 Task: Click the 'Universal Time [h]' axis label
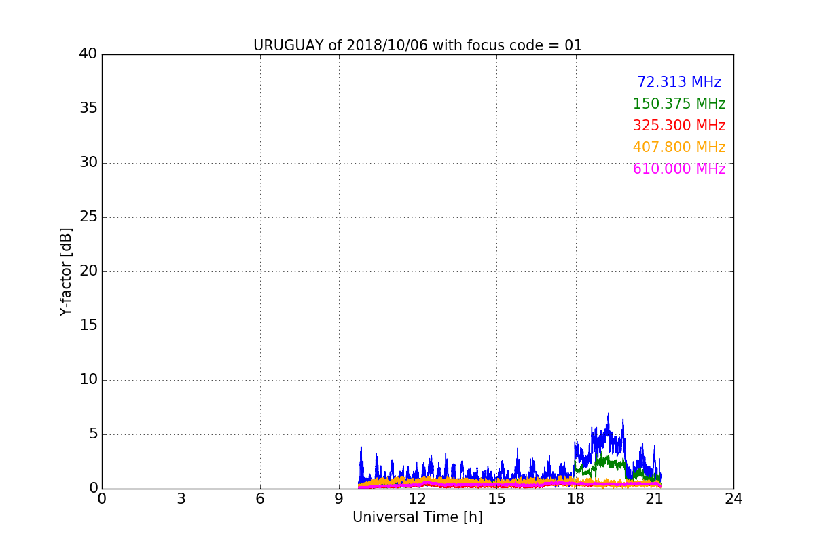[418, 517]
